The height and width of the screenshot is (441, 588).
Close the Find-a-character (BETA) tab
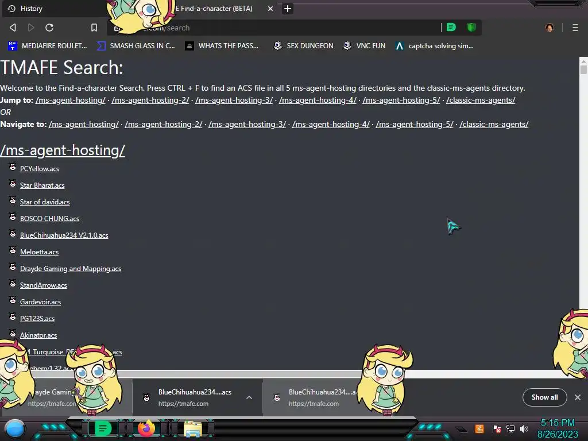click(x=270, y=9)
